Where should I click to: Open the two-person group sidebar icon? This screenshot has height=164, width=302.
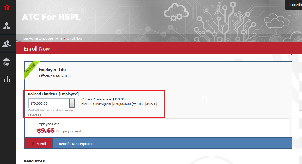[x=7, y=44]
